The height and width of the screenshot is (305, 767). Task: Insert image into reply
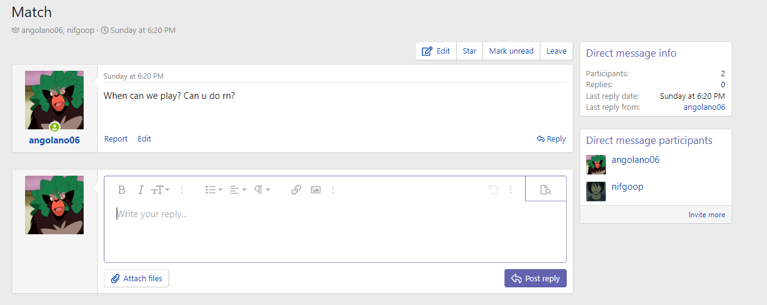click(x=316, y=190)
